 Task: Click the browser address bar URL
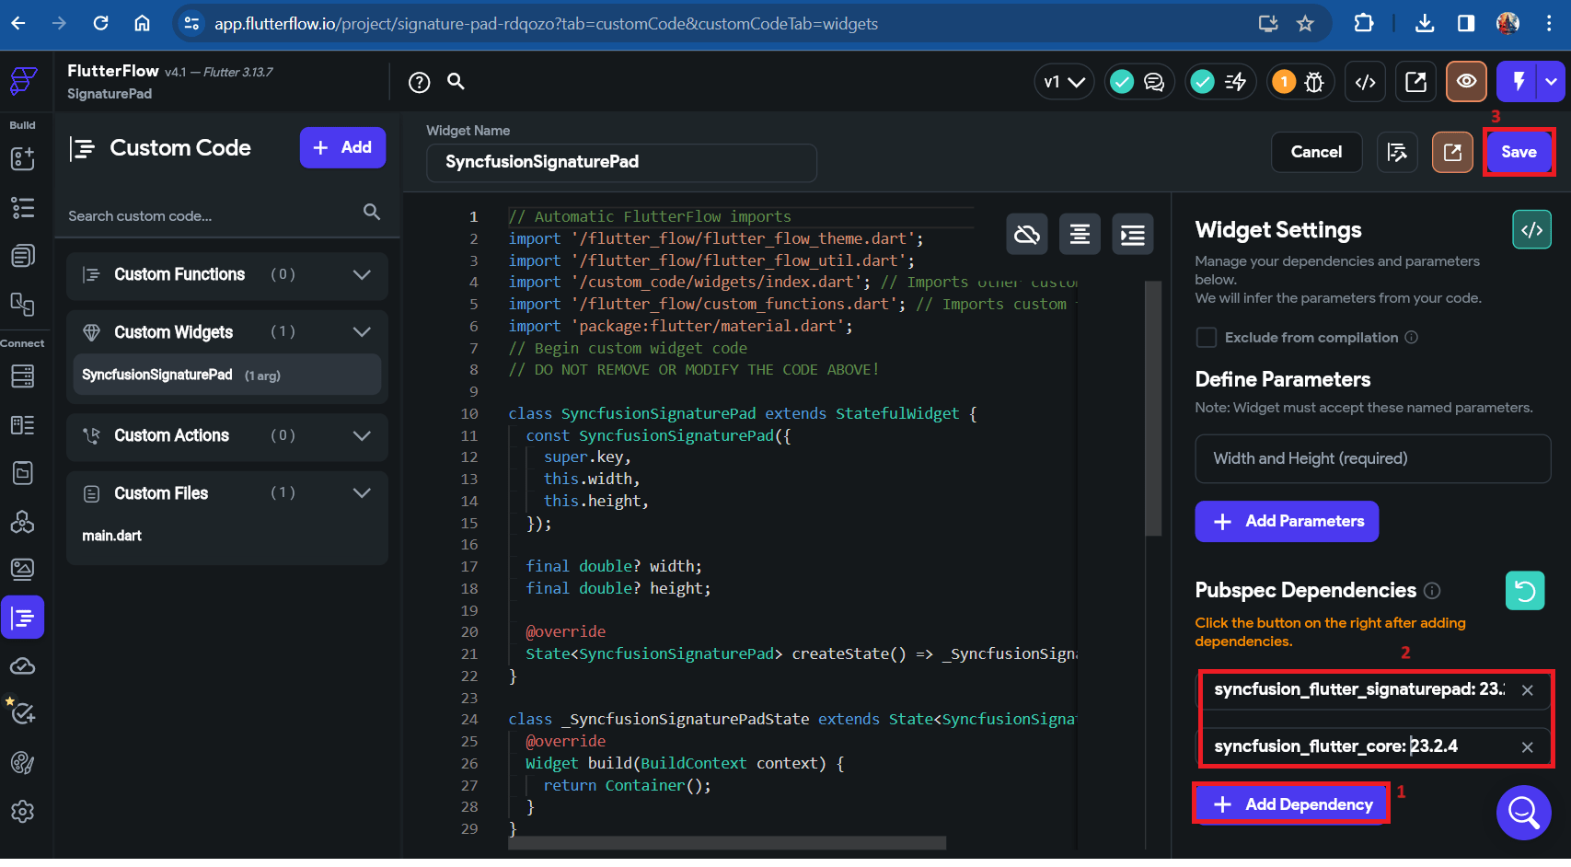click(x=546, y=24)
